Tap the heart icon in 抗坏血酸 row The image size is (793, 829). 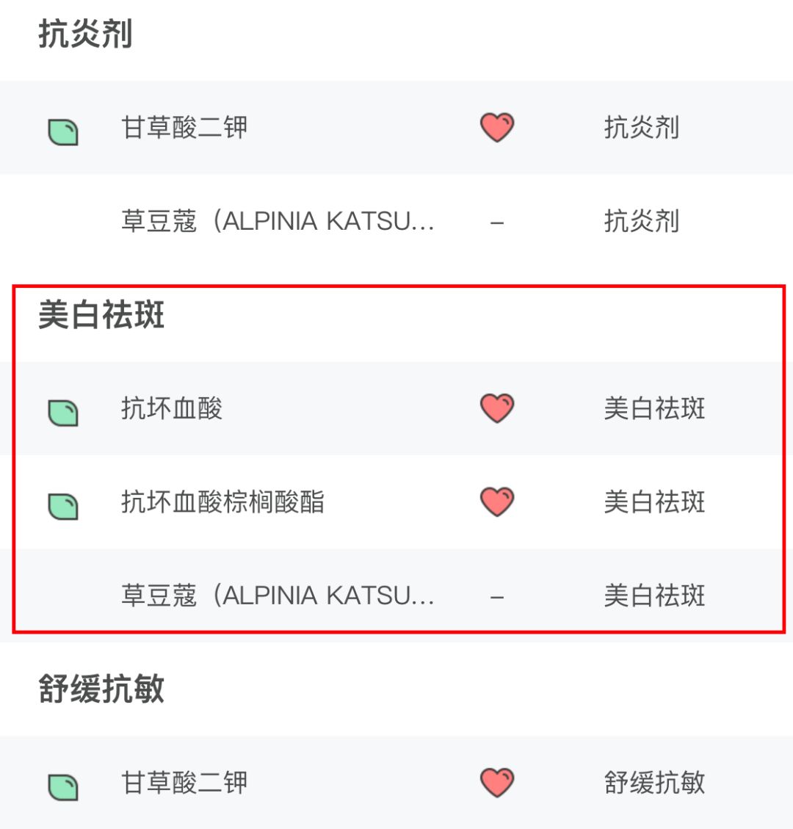[x=497, y=408]
